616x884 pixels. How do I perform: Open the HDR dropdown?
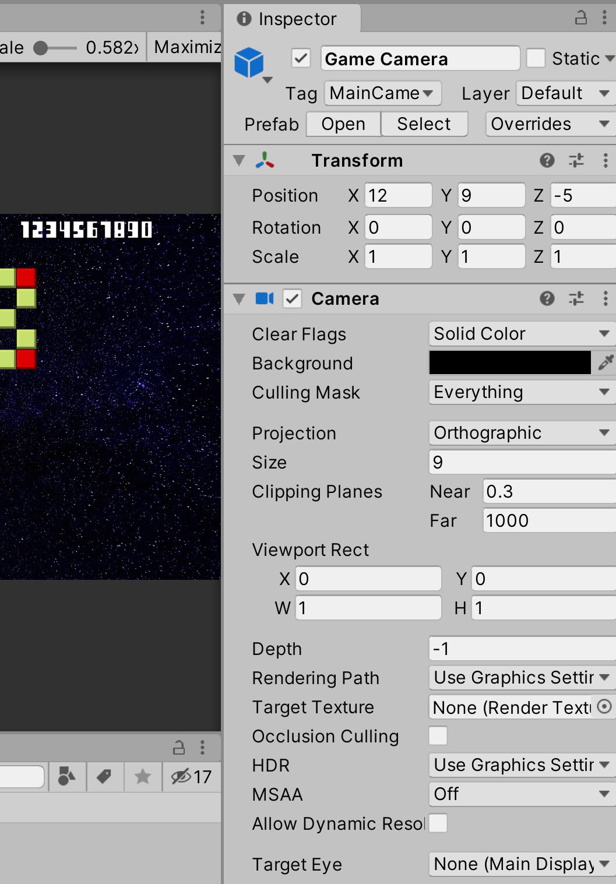pyautogui.click(x=522, y=765)
